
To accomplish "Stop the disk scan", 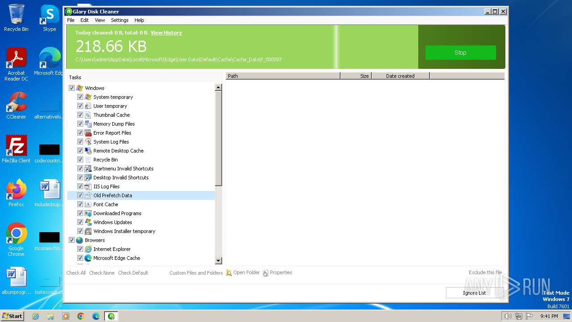I will [x=460, y=52].
